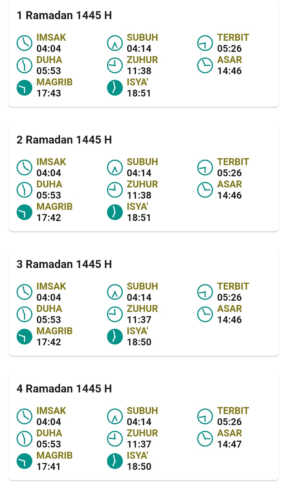This screenshot has width=287, height=485.
Task: Click the Magrib clock icon for 4 Ramadan
Action: [24, 461]
